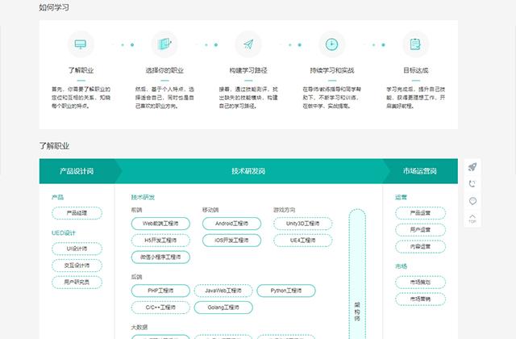Screen dimensions: 516x339
Task: Open the Web前端工程师 career
Action: pos(160,224)
